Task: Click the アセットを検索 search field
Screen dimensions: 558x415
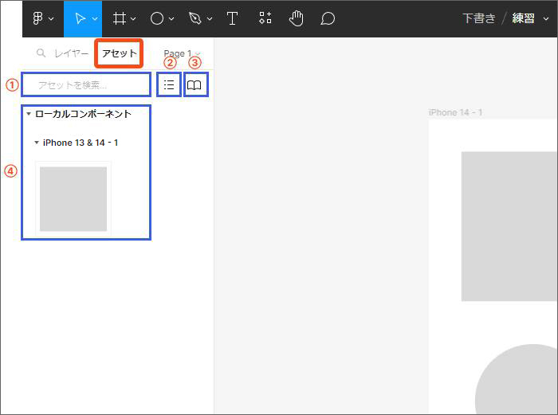Action: click(85, 84)
